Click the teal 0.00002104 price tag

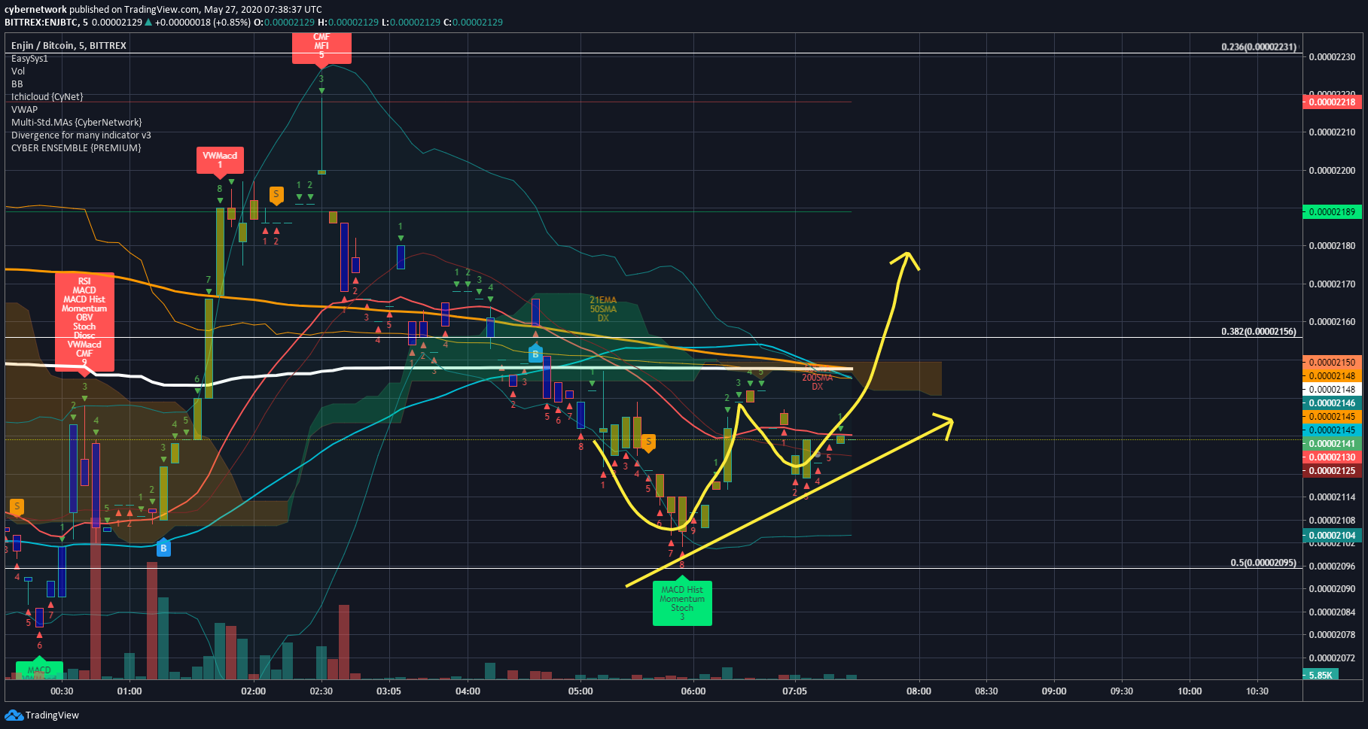pyautogui.click(x=1332, y=536)
